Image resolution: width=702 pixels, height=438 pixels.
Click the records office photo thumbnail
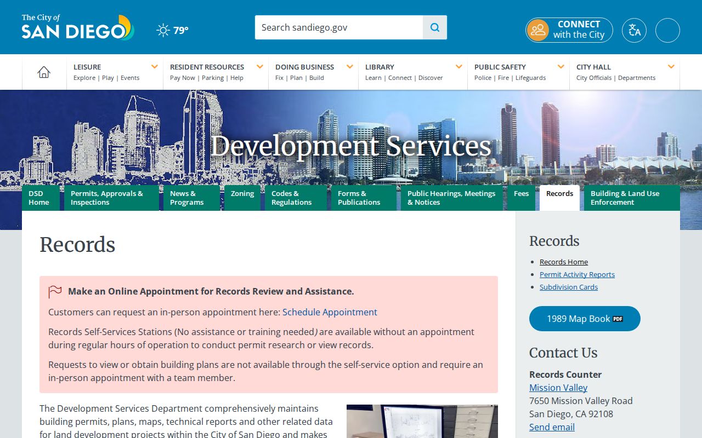coord(422,421)
